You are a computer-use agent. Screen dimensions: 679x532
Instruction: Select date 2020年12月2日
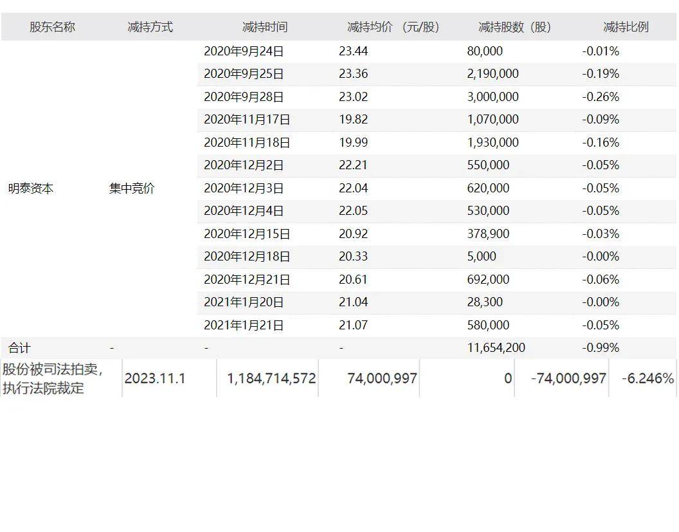point(244,165)
